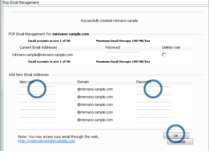The width and height of the screenshot is (209, 151).
Task: Click the minnano-sample@minnano-sample.com address text
Action: click(x=43, y=55)
